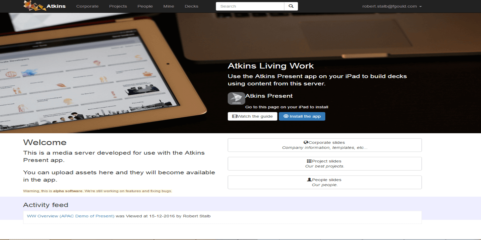The height and width of the screenshot is (240, 481).
Task: Click 'Use the Atkins Present app' hero paragraph
Action: [x=317, y=80]
